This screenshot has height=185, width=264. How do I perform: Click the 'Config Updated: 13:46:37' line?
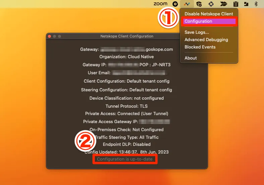coord(126,152)
